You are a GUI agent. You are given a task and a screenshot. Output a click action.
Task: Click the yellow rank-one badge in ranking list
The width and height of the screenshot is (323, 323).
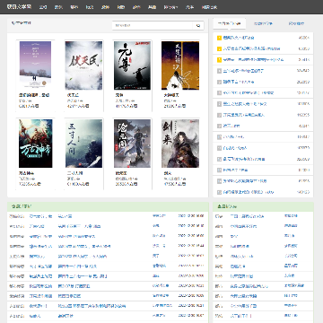click(219, 38)
